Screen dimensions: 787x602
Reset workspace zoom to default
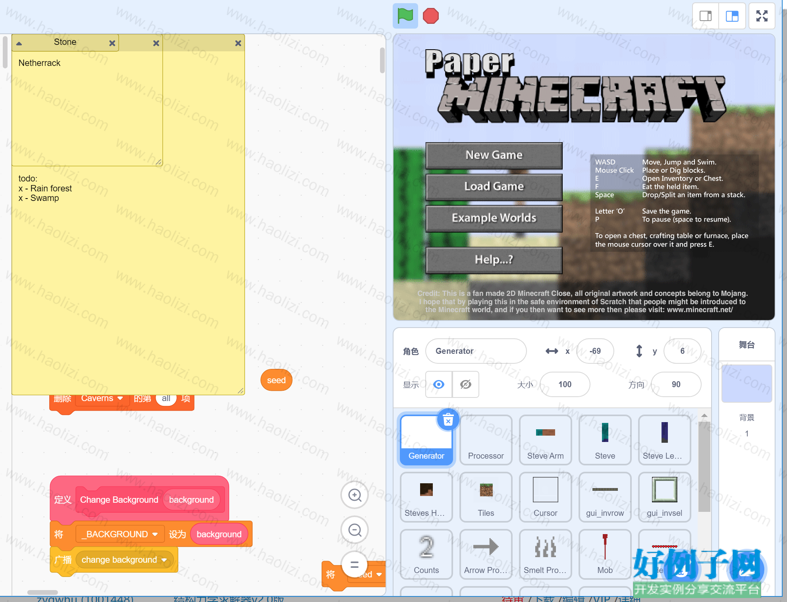pyautogui.click(x=355, y=564)
